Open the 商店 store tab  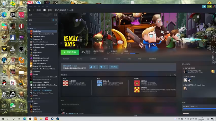click(39, 10)
